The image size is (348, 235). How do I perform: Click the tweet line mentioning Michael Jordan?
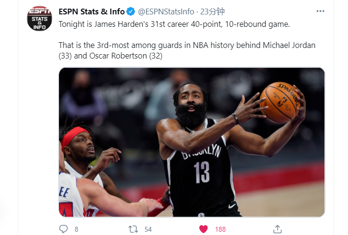point(187,45)
